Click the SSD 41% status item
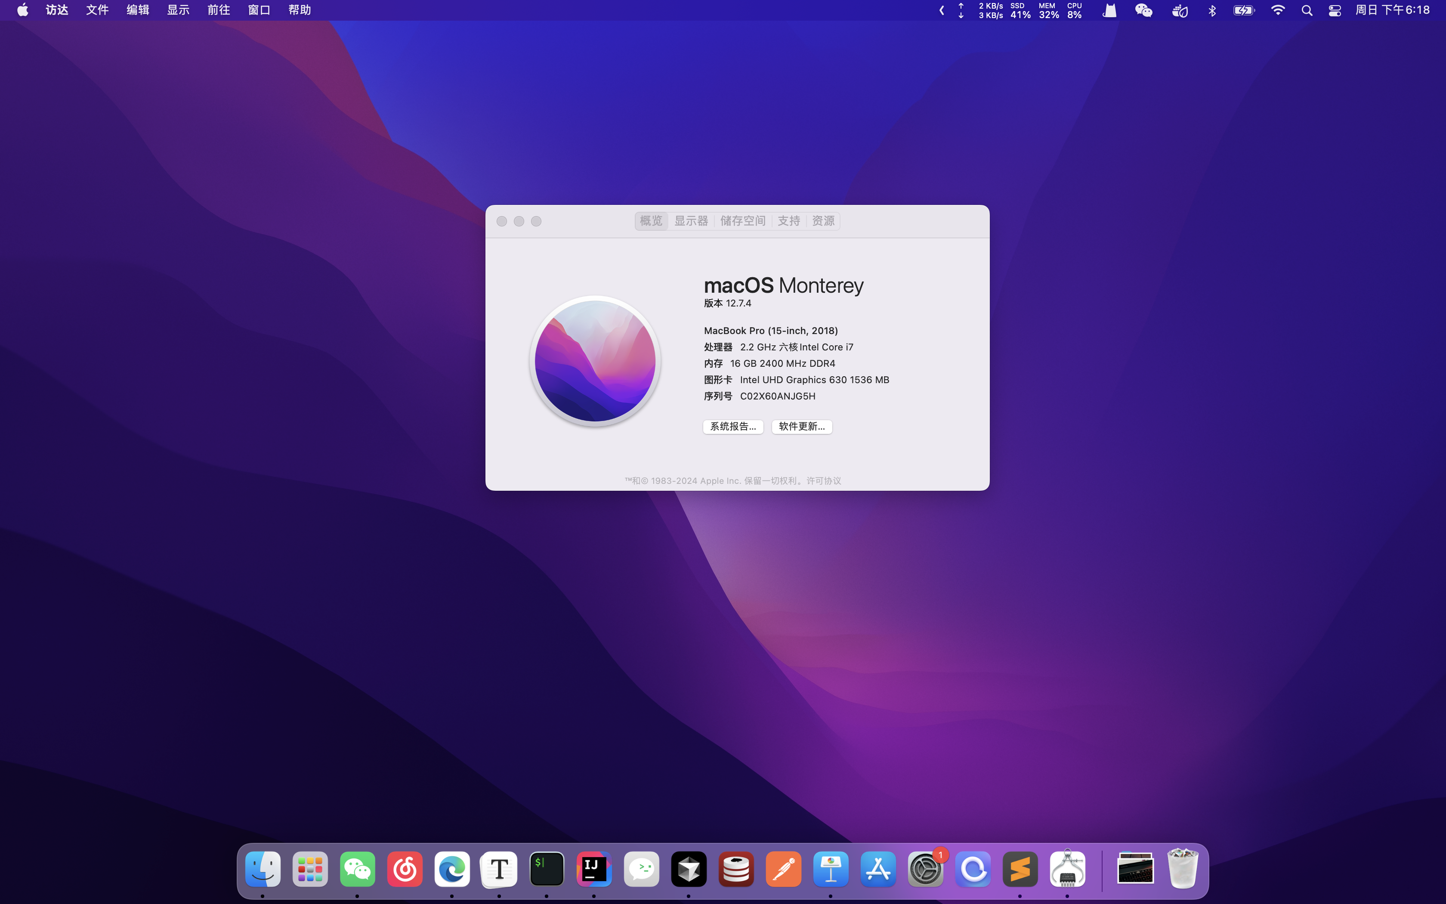 (1020, 10)
